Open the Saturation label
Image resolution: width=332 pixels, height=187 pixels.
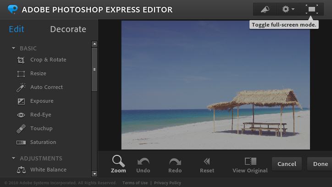pos(43,142)
